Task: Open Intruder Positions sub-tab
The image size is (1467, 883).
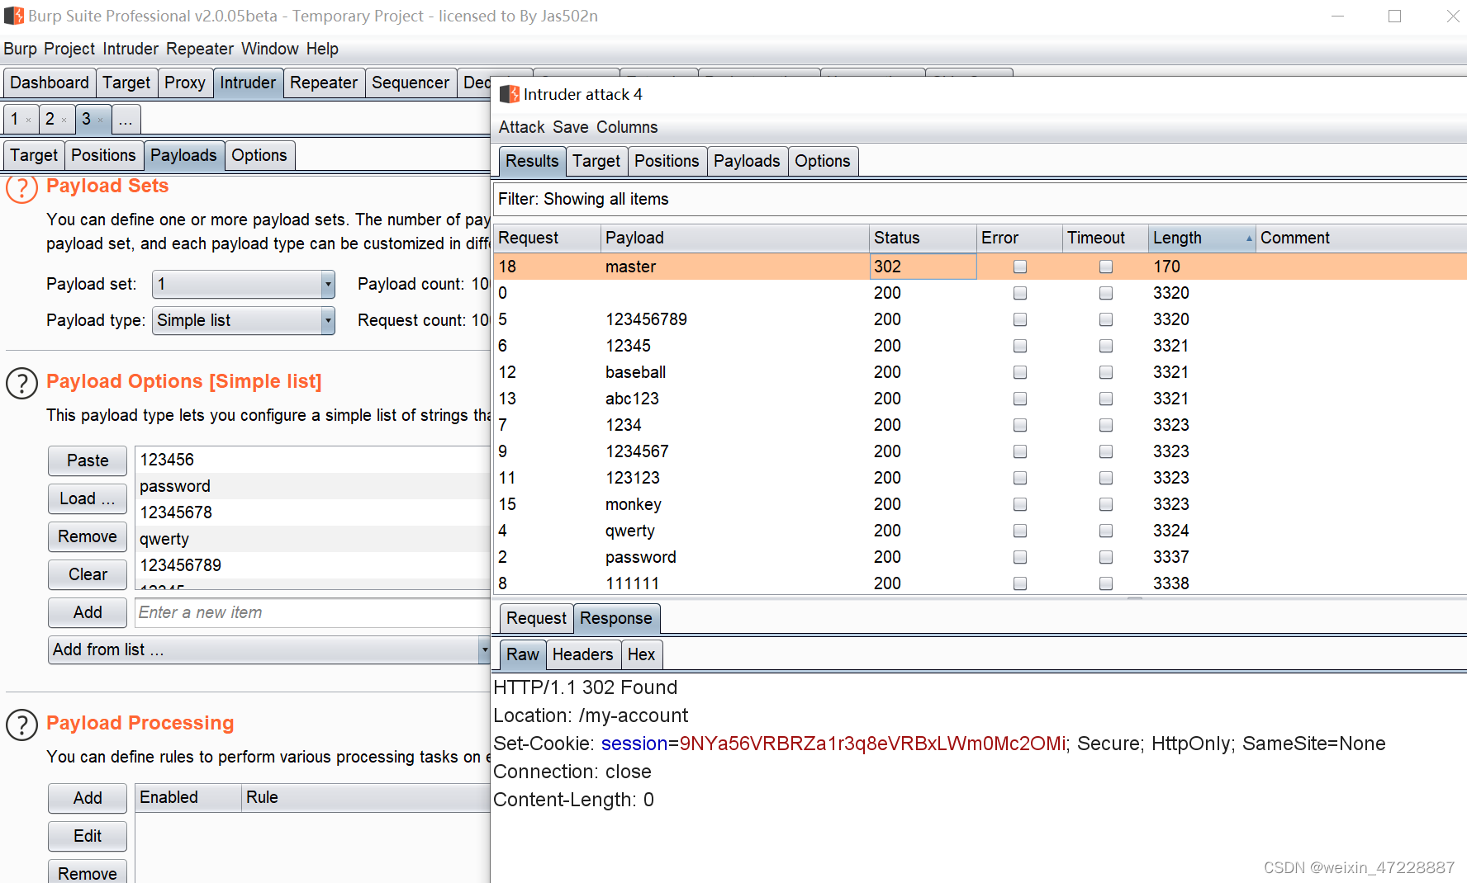Action: (x=103, y=155)
